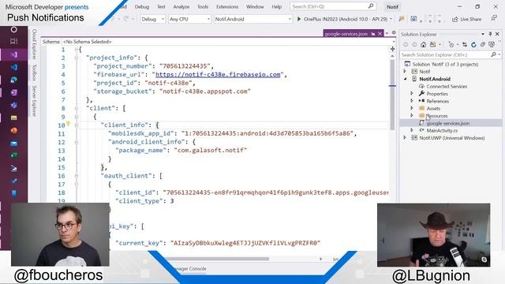
Task: Open the Cloud Explorer side tab
Action: 34,44
